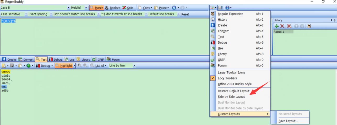Click RegexBuddy mascot icon in History toolbar
Viewport: 337px width, 125px height.
[x=309, y=26]
